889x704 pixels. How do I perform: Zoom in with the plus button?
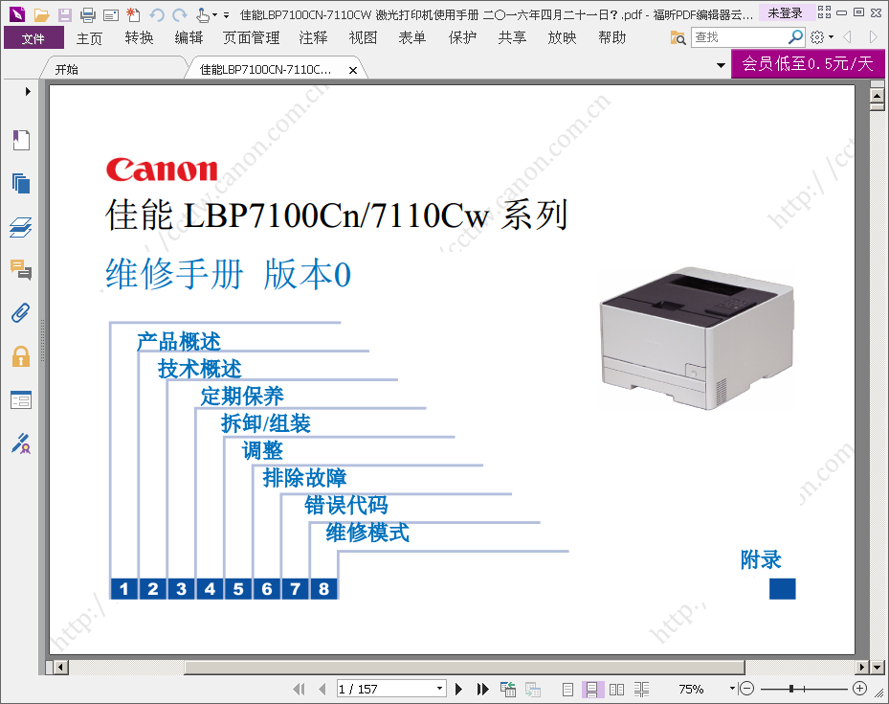point(860,689)
